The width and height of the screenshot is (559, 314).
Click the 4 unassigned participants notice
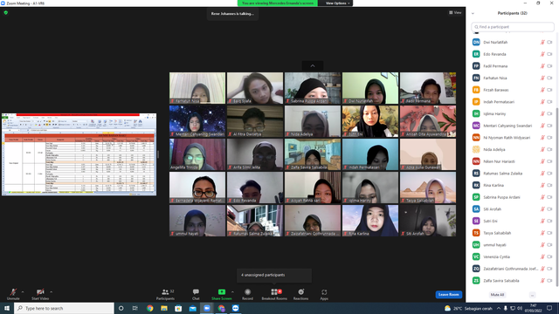coord(273,276)
